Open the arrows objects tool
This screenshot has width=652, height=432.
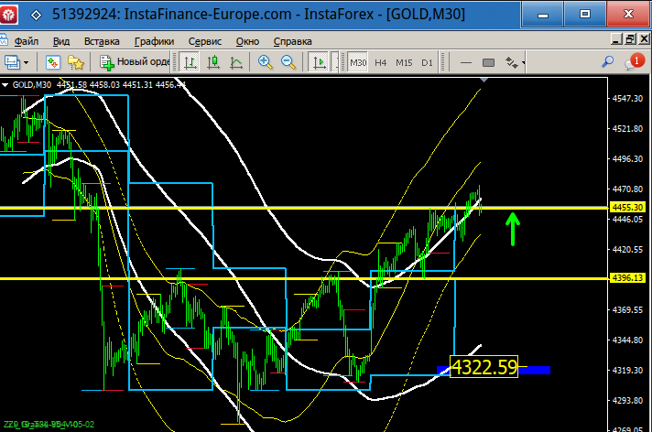[x=512, y=63]
